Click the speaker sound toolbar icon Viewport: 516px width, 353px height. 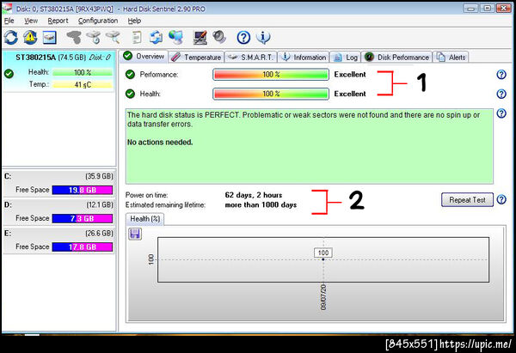[x=219, y=37]
